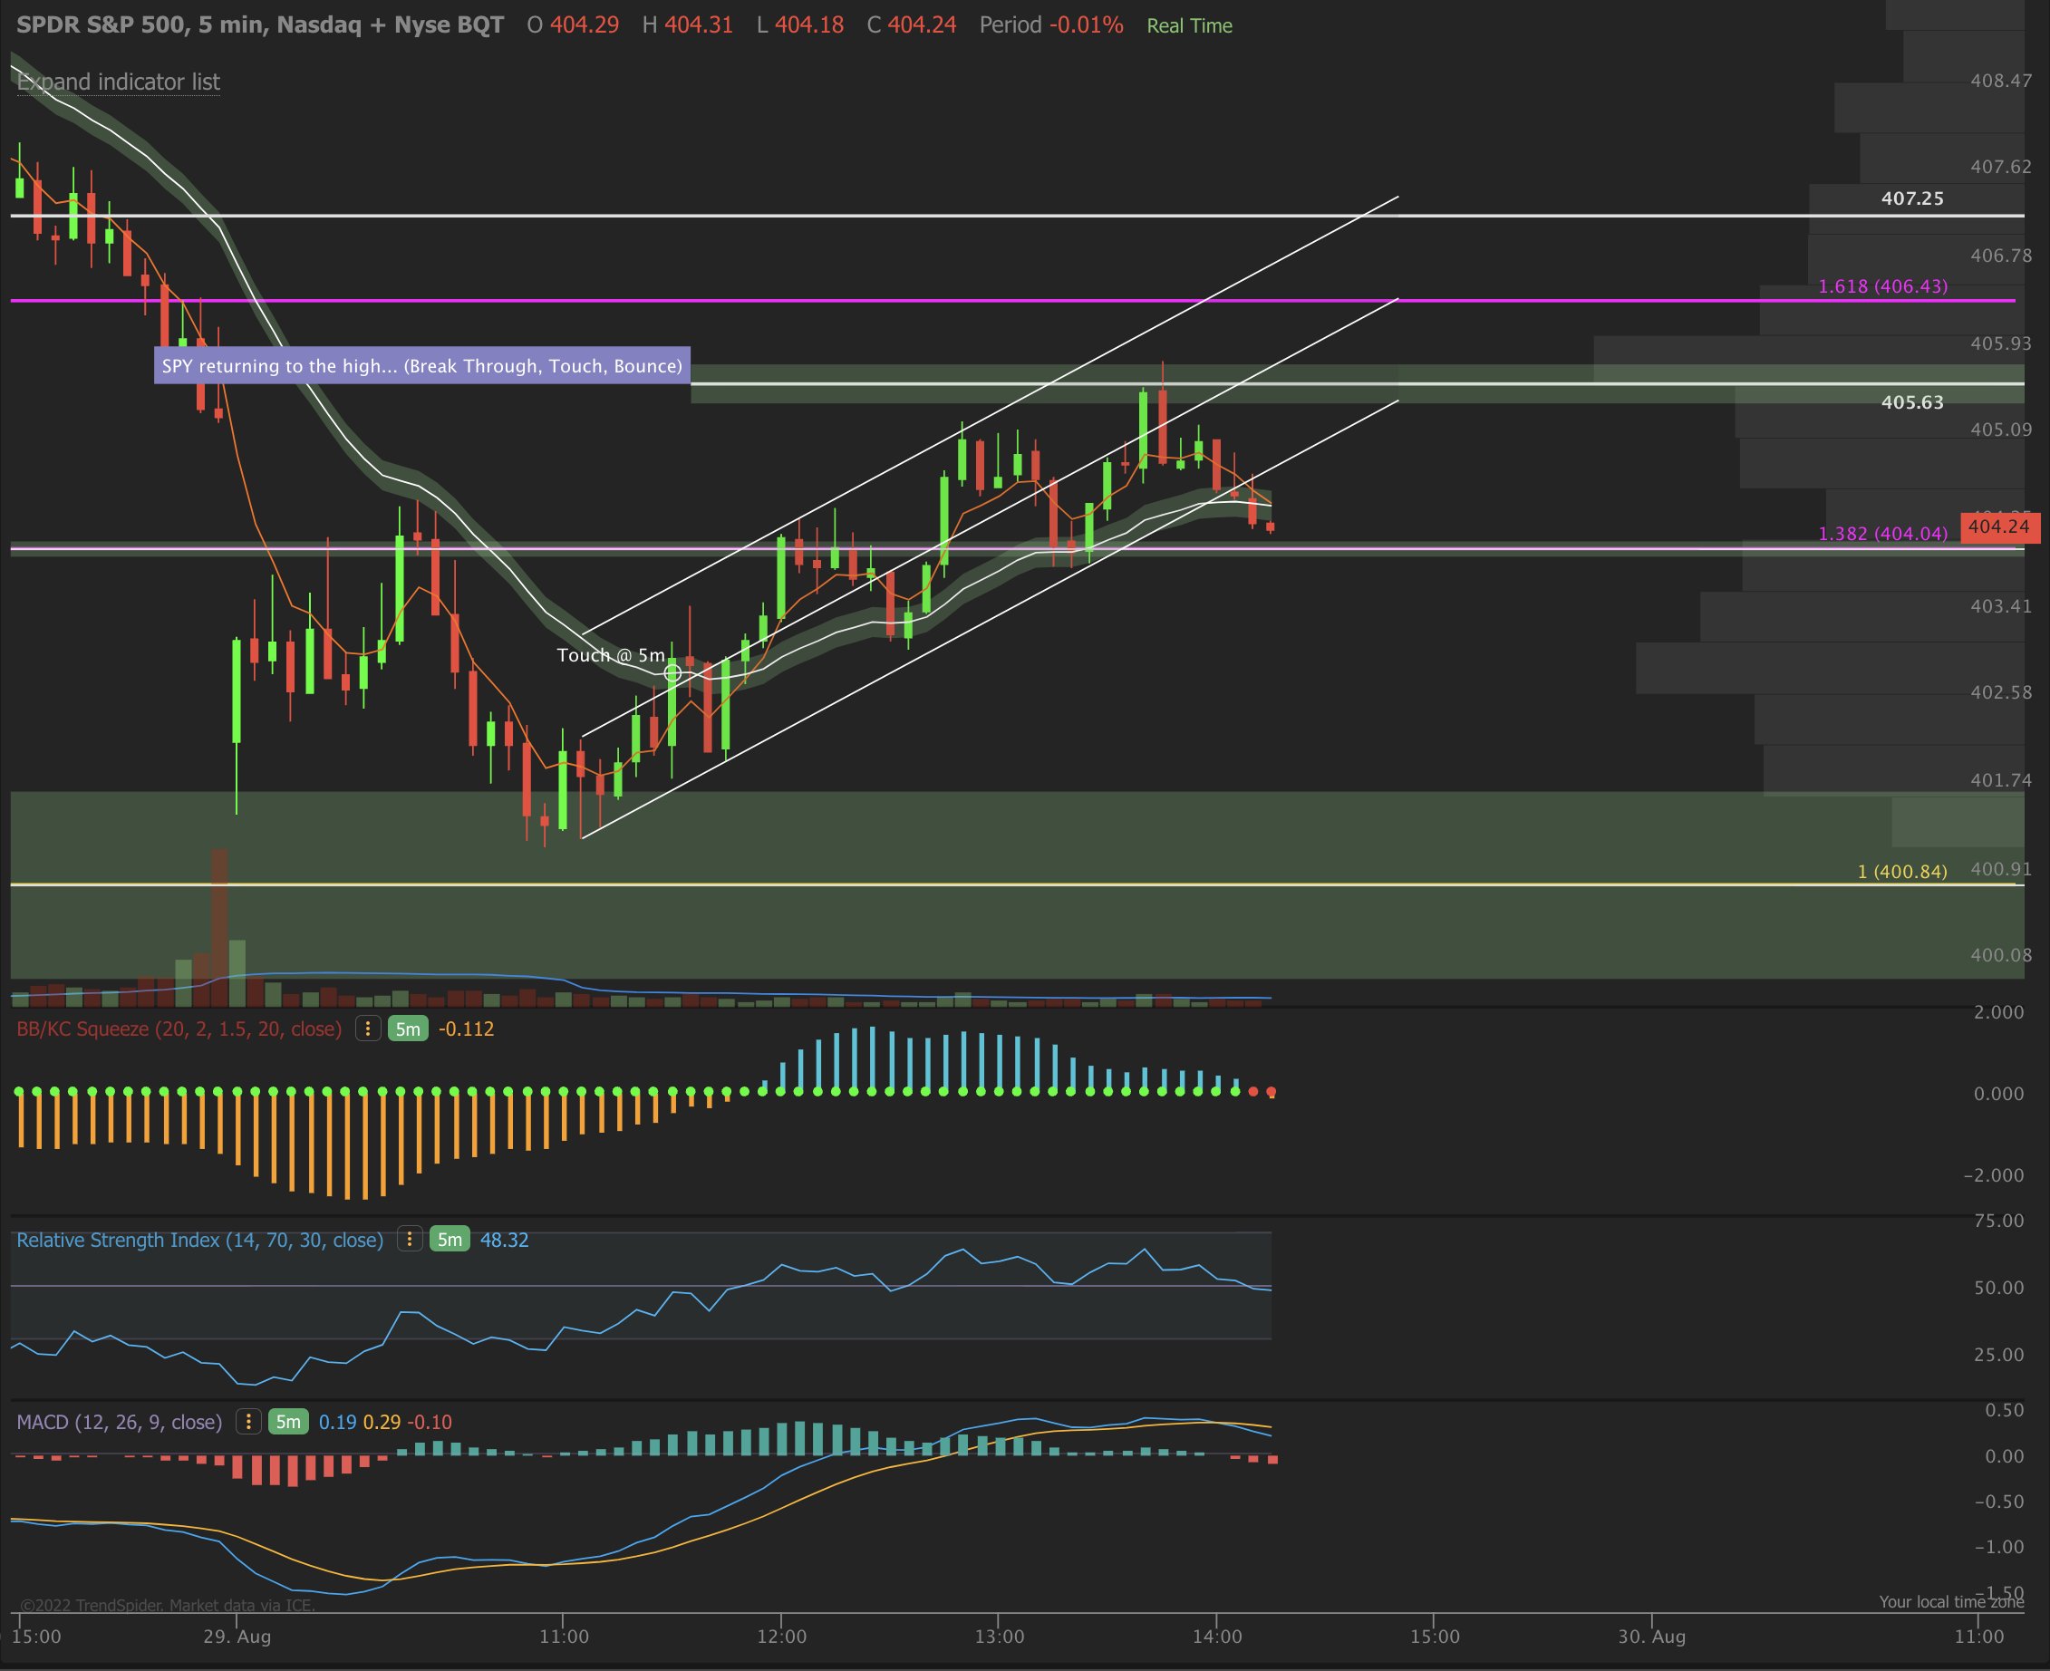The image size is (2050, 1671).
Task: Select the magenta 1.618 (406.43) Fibonacci line label
Action: (1881, 285)
